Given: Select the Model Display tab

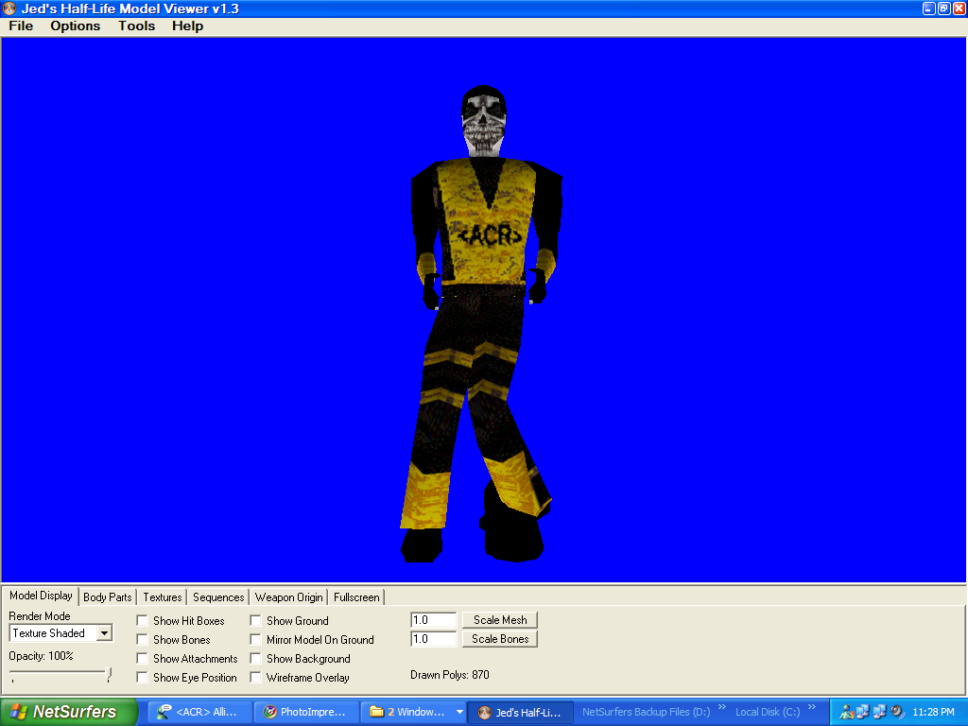Looking at the screenshot, I should click(41, 596).
